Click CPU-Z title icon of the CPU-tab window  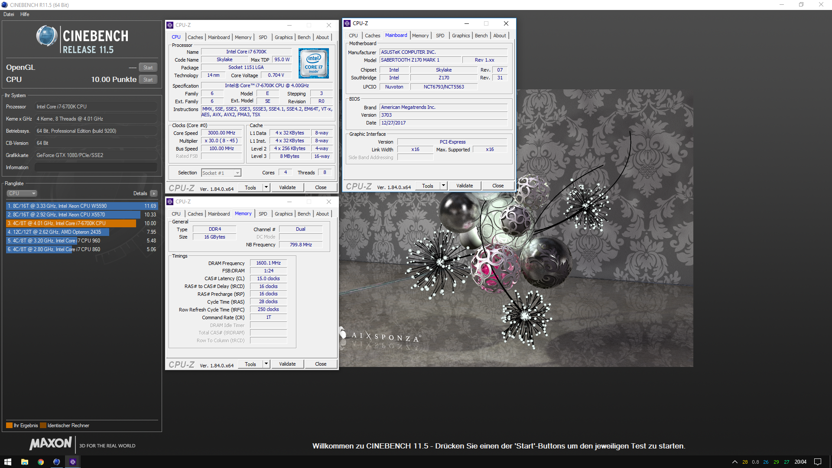[x=170, y=25]
